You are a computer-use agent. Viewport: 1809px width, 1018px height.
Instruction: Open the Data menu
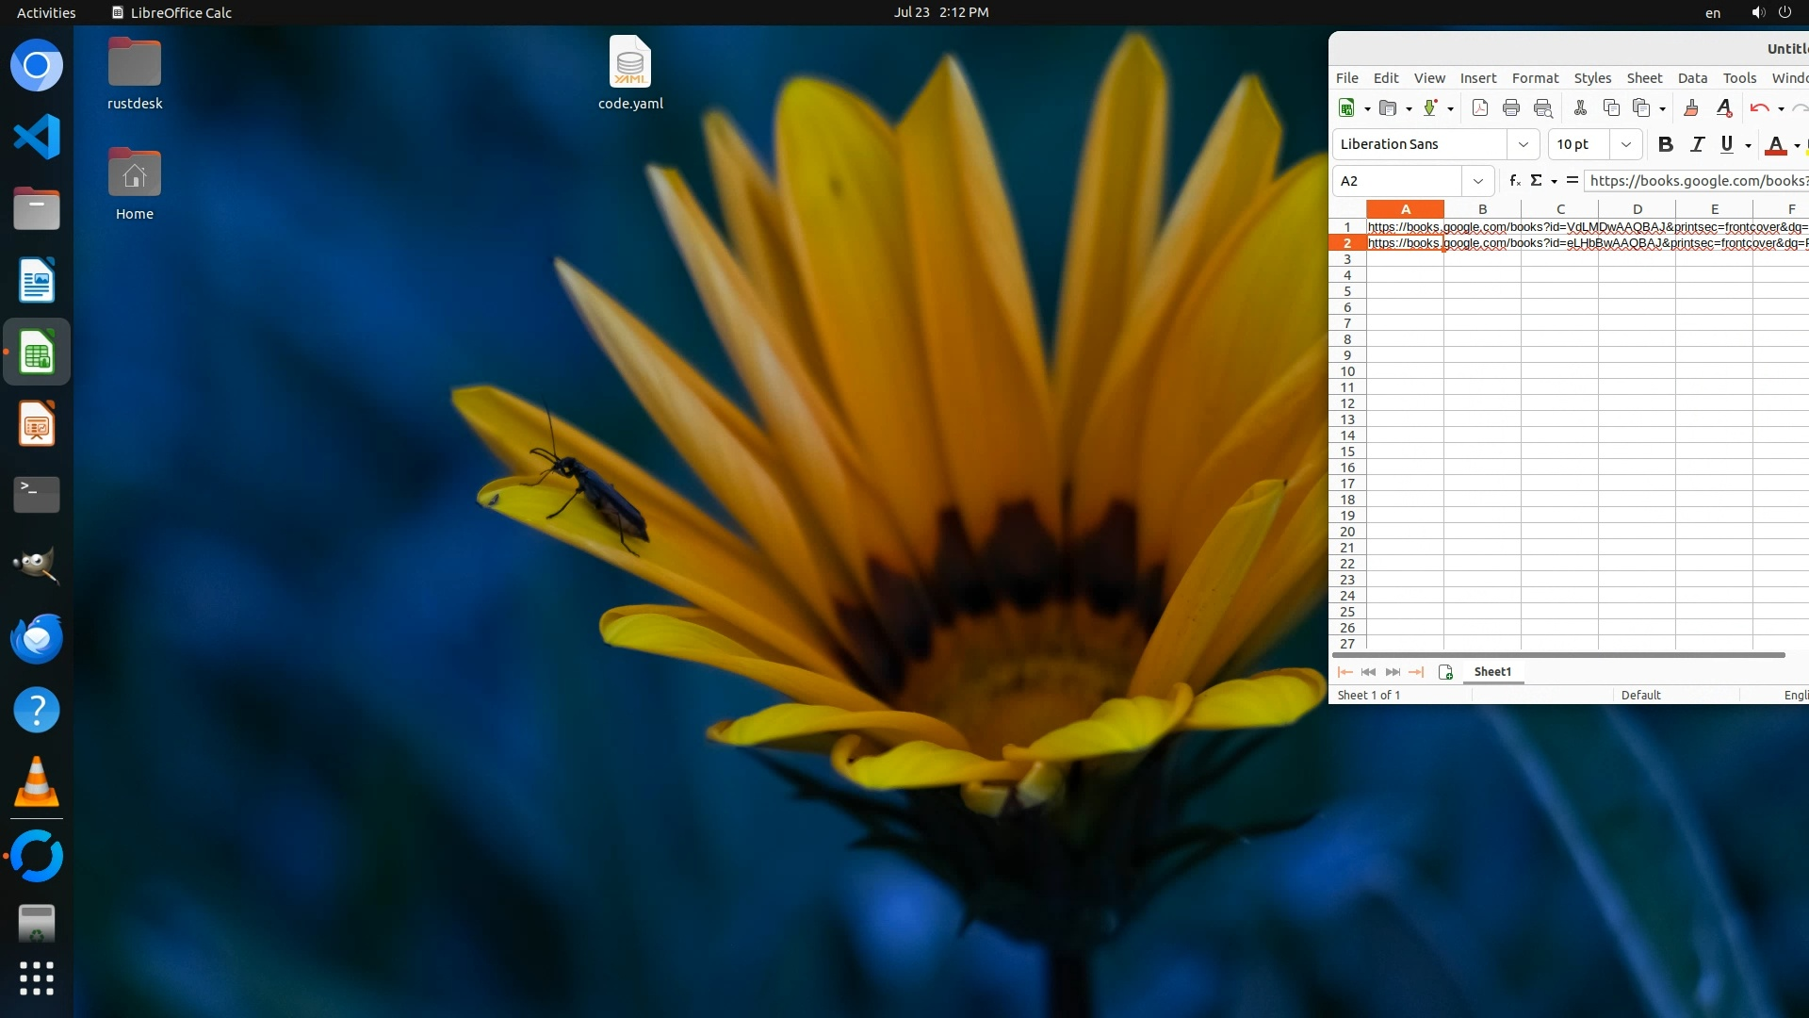point(1692,78)
